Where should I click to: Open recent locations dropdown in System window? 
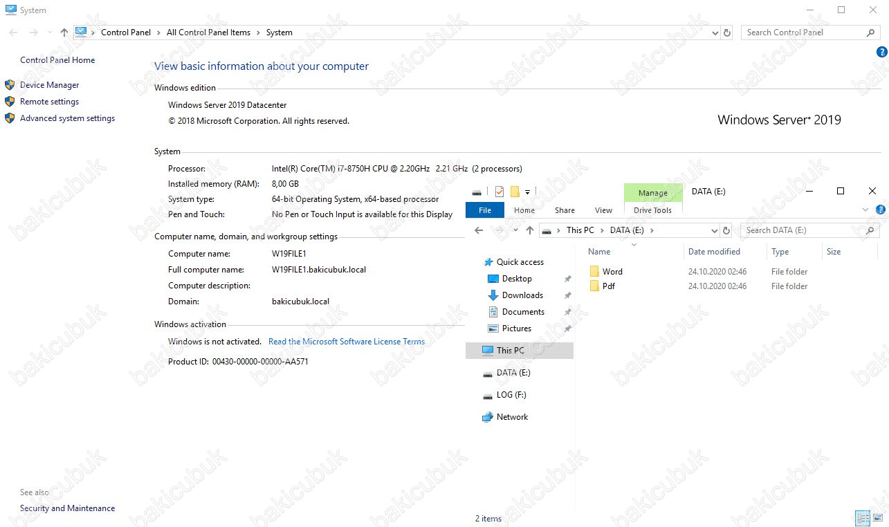pos(50,33)
